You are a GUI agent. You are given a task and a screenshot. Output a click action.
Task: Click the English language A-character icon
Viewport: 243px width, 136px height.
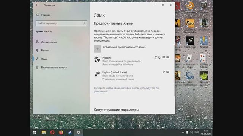[x=97, y=74]
